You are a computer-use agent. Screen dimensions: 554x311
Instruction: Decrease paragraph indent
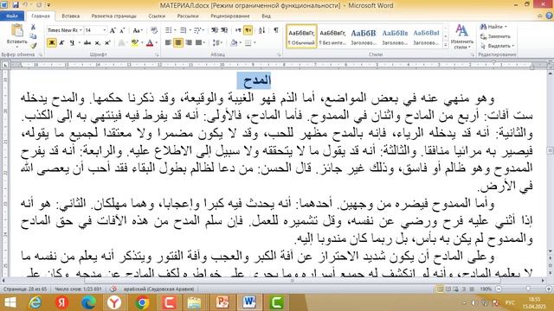(215, 30)
